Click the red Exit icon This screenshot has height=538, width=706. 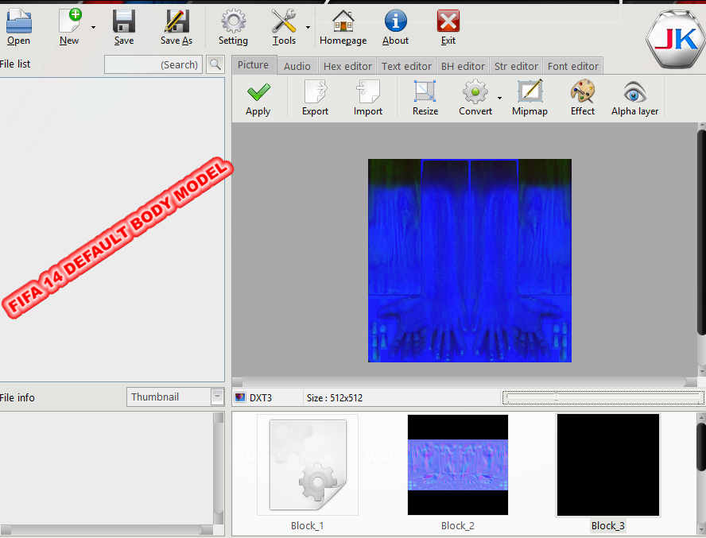448,21
